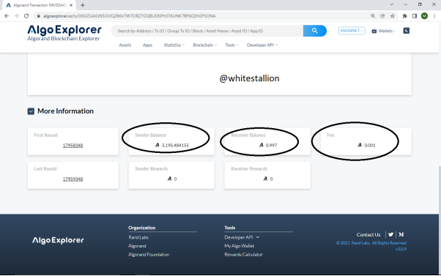
Task: Open Algorand Foundation footer link
Action: click(149, 255)
